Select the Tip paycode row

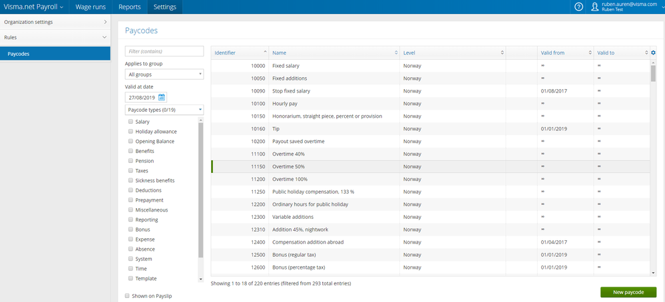coord(430,129)
